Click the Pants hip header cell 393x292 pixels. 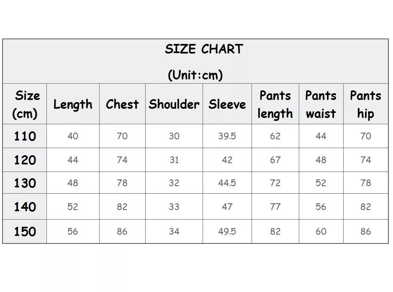(x=366, y=104)
